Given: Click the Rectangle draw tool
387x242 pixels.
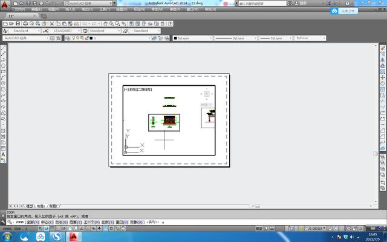Looking at the screenshot, I should (4, 72).
